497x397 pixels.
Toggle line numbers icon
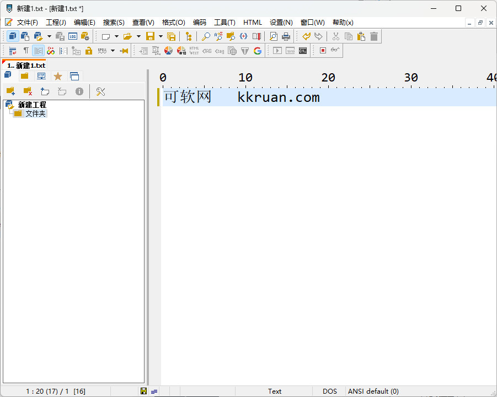[x=63, y=51]
